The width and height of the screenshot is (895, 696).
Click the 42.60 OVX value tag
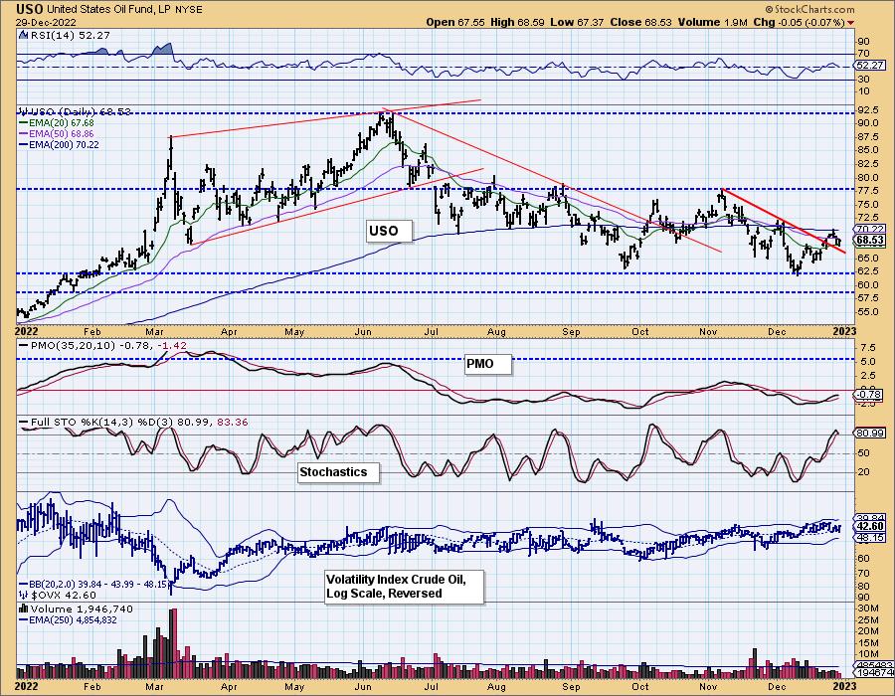pos(870,526)
